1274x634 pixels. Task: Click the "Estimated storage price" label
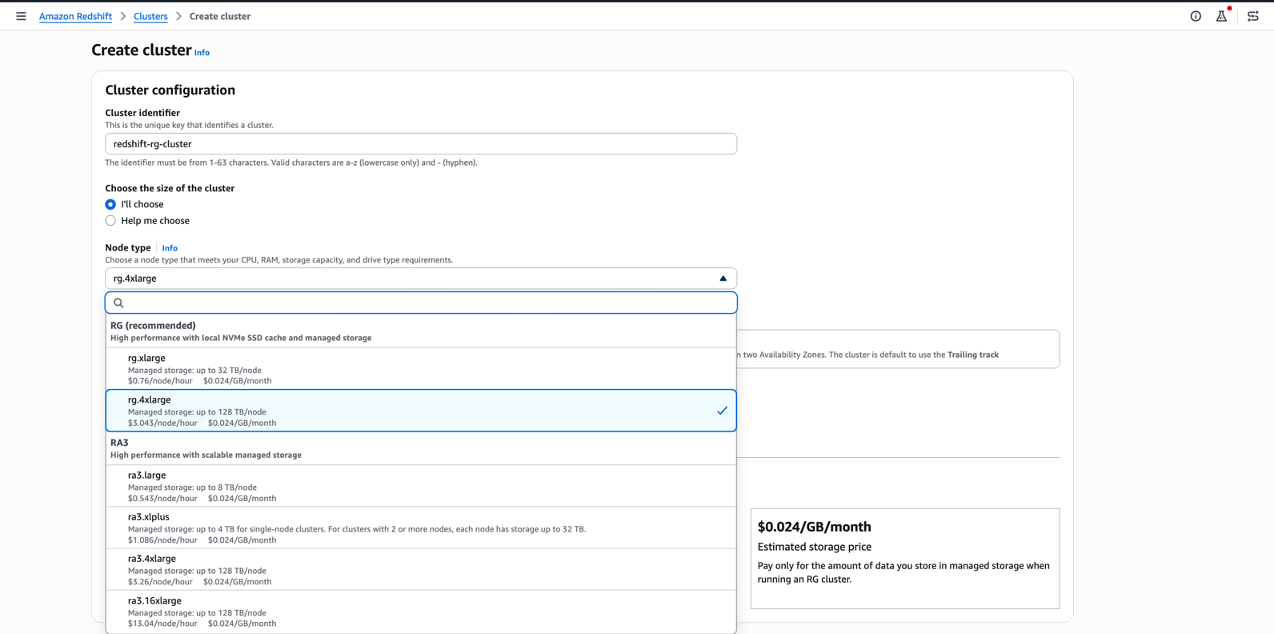(814, 547)
